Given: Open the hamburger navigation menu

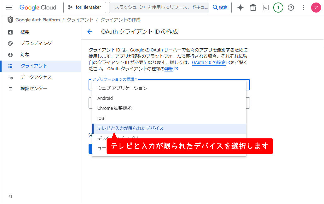Looking at the screenshot, I should (9, 8).
